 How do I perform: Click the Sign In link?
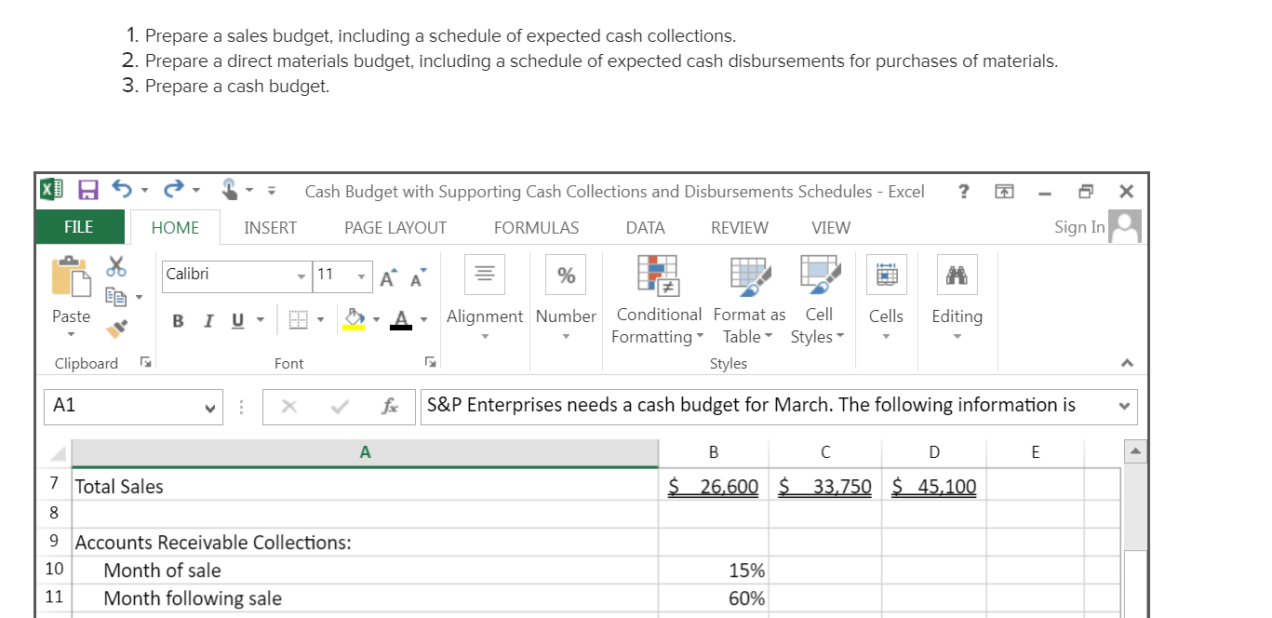[1079, 227]
